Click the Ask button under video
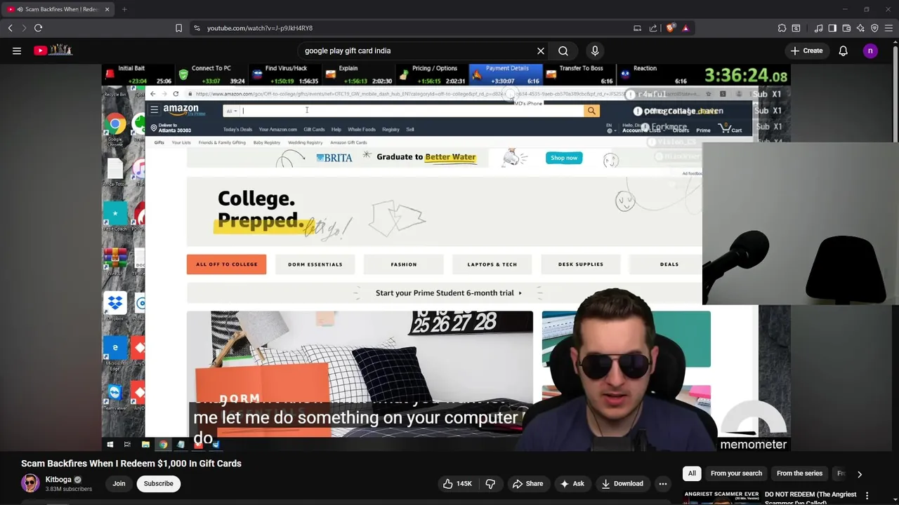 click(572, 483)
